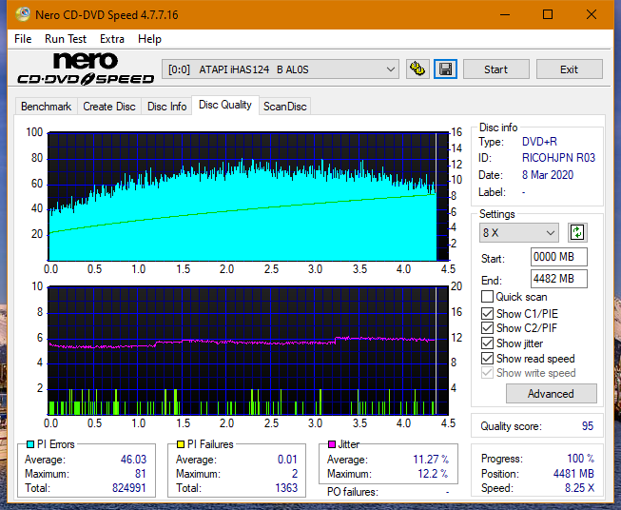This screenshot has width=621, height=510.
Task: Open the 8 X speed dropdown
Action: coord(519,232)
